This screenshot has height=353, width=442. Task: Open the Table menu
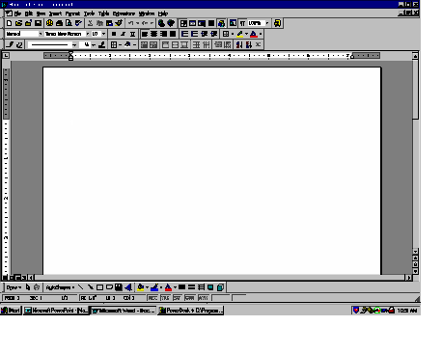pos(103,14)
